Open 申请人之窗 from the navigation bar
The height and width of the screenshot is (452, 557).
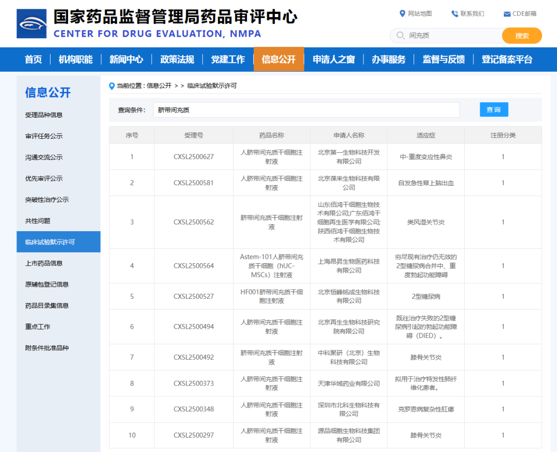(x=334, y=59)
